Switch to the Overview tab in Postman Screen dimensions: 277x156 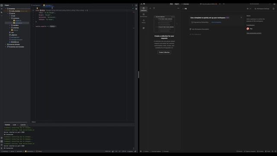pos(185,4)
